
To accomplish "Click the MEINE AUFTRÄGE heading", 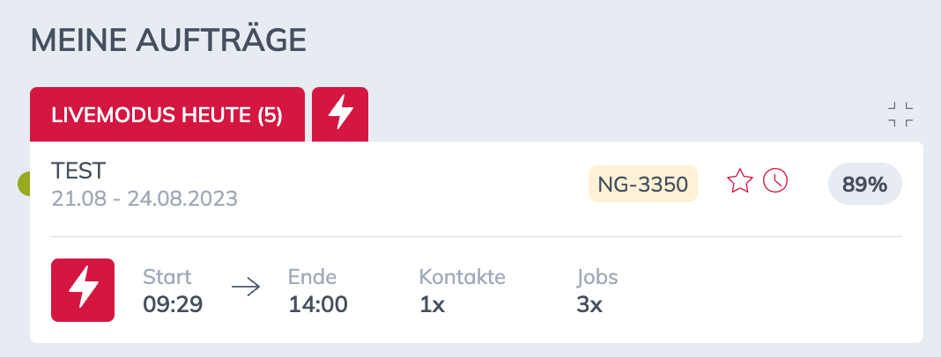I will coord(168,40).
